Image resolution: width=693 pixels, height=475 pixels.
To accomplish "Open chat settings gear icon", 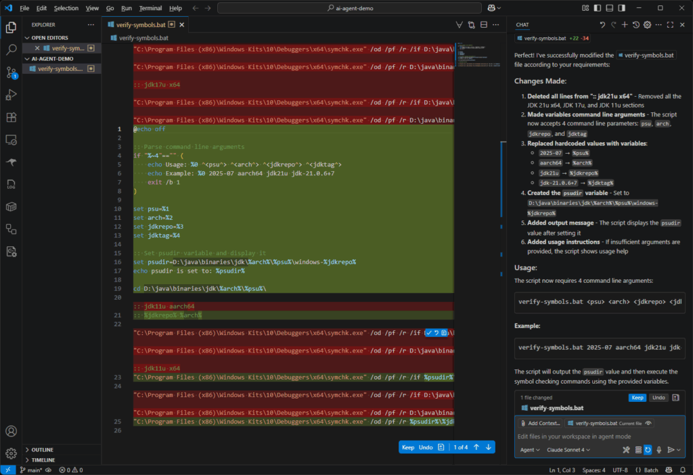I will 647,25.
